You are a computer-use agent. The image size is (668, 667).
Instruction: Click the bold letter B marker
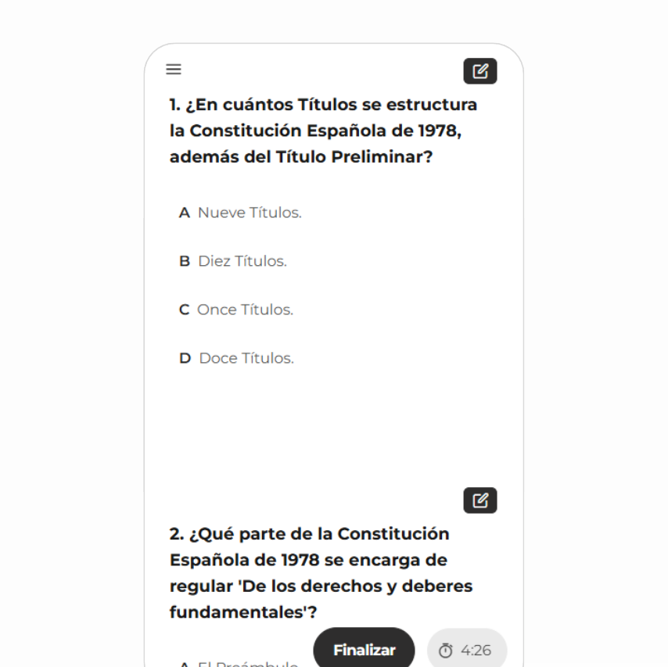[185, 261]
